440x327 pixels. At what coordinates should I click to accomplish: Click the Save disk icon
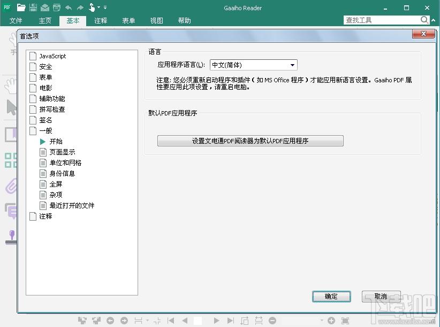click(x=33, y=7)
